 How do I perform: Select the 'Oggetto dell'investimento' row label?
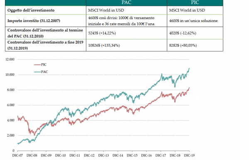pyautogui.click(x=31, y=10)
